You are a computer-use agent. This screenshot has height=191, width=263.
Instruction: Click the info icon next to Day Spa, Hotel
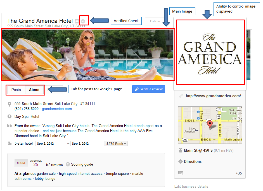pyautogui.click(x=10, y=116)
